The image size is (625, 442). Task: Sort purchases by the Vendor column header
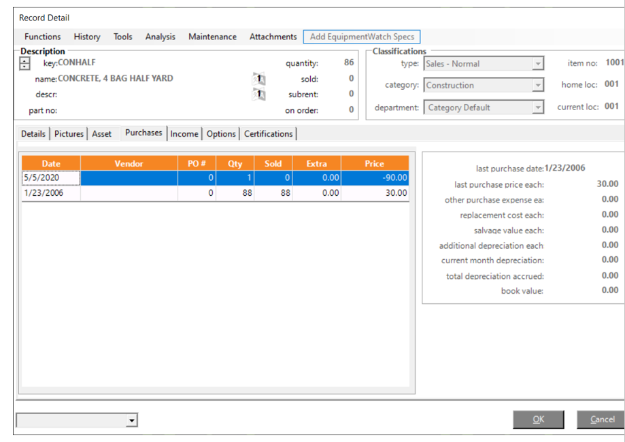pyautogui.click(x=129, y=163)
